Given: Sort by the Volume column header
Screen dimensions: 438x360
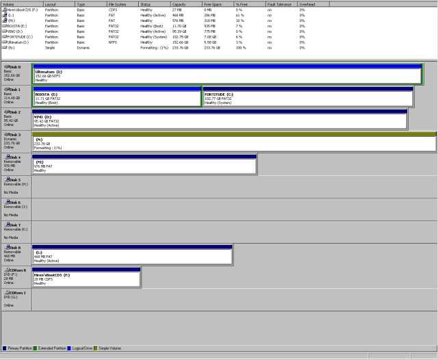Looking at the screenshot, I should coord(22,4).
